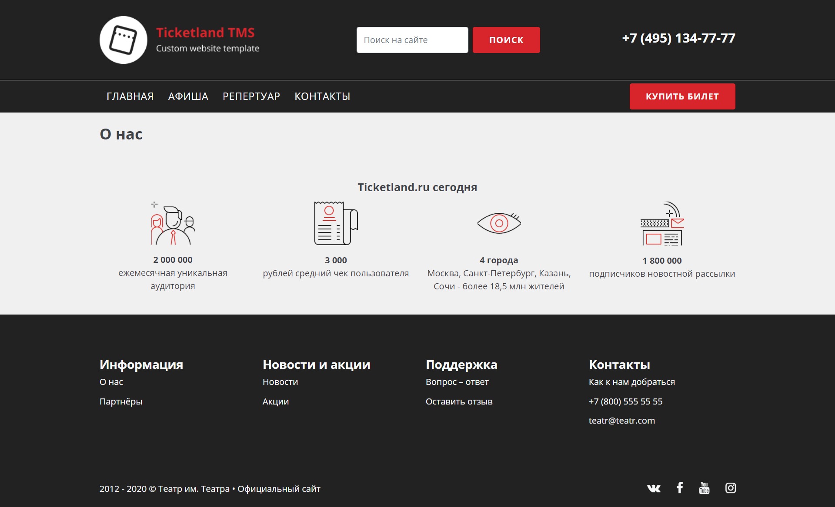835x507 pixels.
Task: Open the КОНТАКТЫ menu item
Action: 322,96
